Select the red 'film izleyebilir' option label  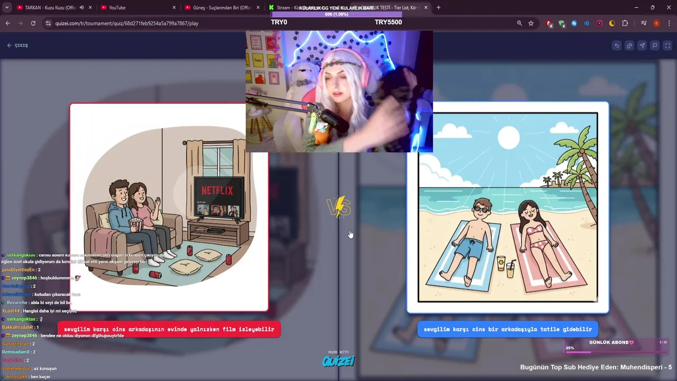169,329
